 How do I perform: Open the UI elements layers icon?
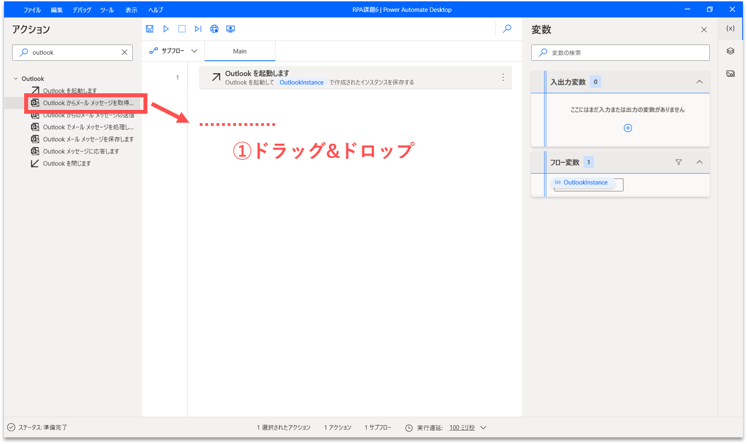(730, 51)
